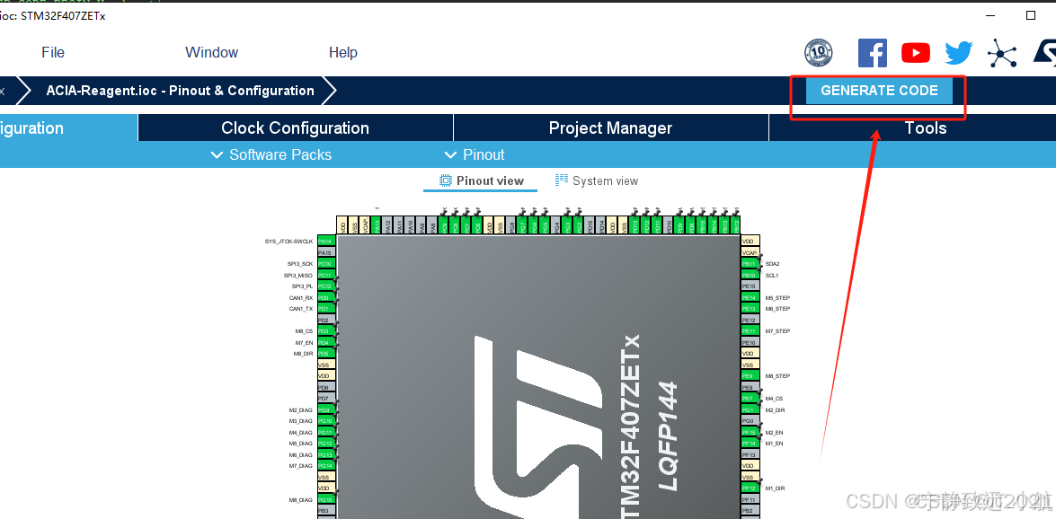Click the PB11 pin labeled SDA2

point(750,264)
